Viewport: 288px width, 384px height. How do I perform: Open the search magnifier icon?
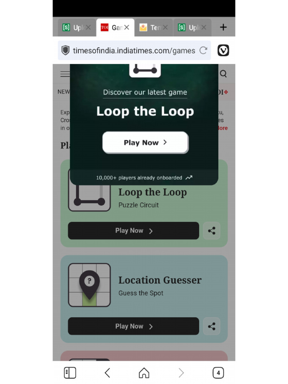coord(223,74)
